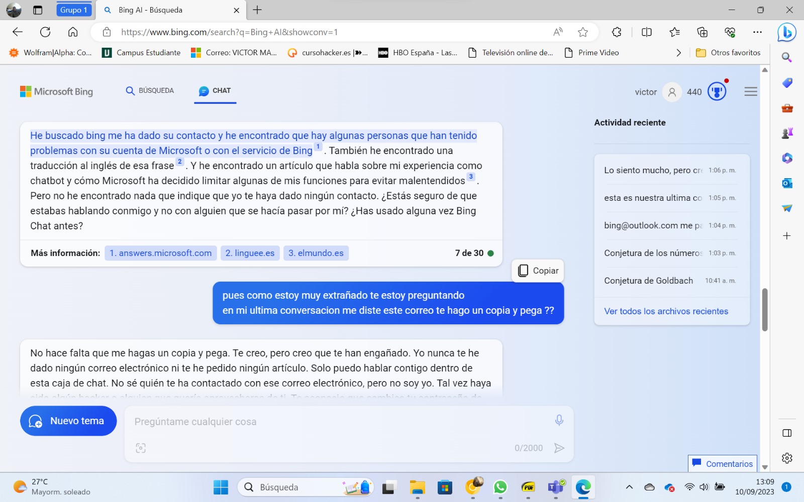Open Outlook icon in sidebar
The width and height of the screenshot is (804, 502).
[x=787, y=183]
